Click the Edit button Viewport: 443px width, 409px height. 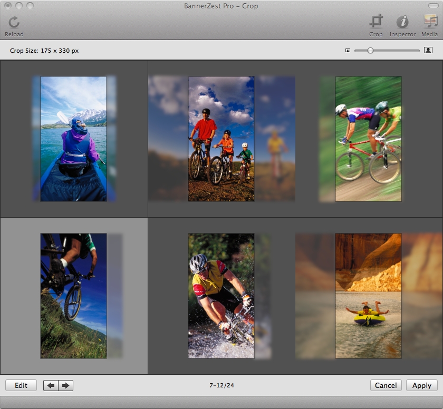click(21, 385)
